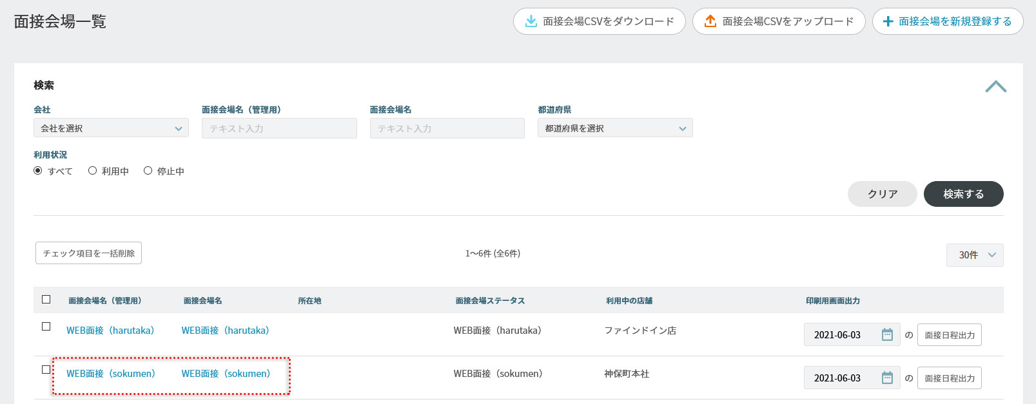Click the 印刷用画面出力 column header
This screenshot has height=404, width=1036.
pyautogui.click(x=833, y=300)
